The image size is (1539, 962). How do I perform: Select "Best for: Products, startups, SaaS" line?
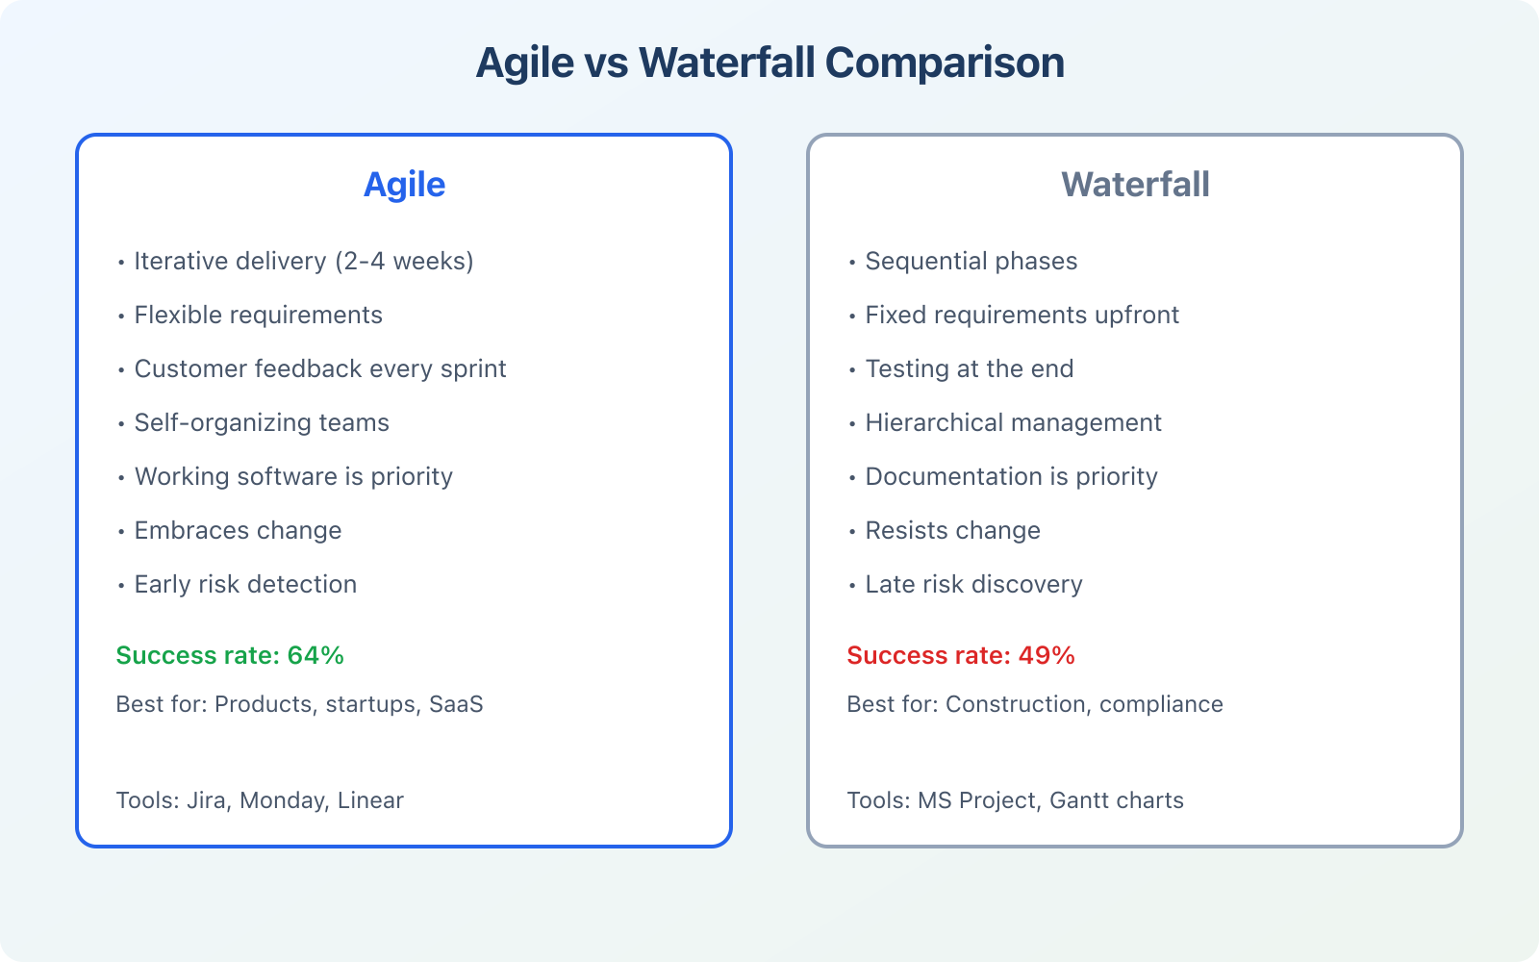point(299,704)
